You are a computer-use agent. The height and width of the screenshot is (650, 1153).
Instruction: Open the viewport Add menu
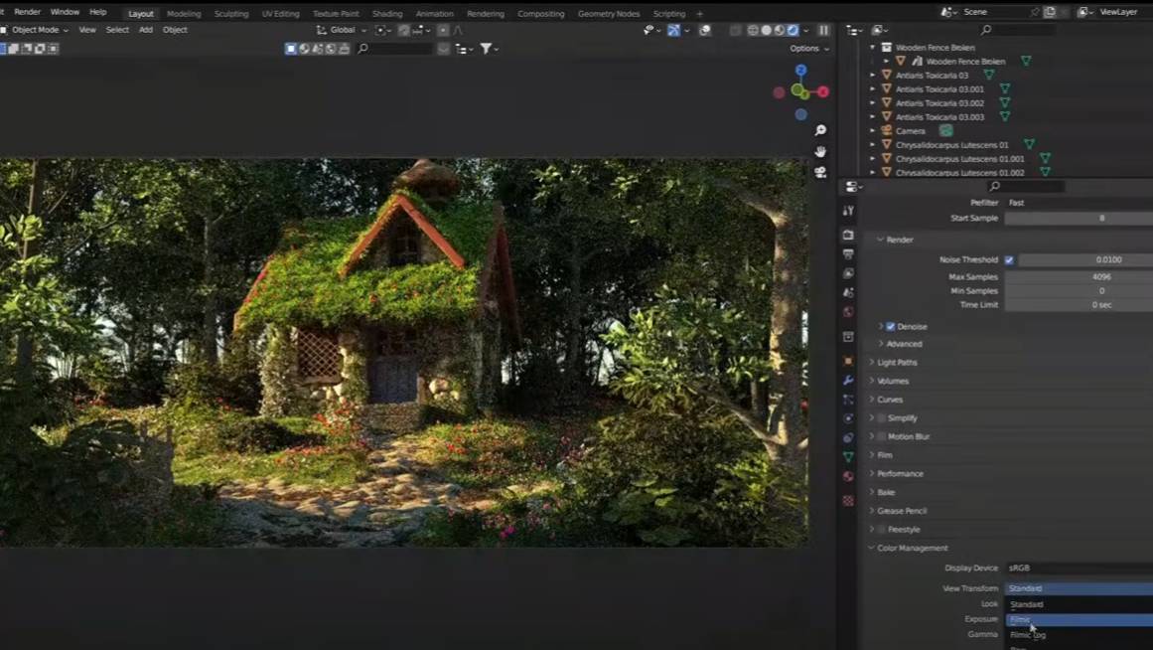(x=146, y=30)
